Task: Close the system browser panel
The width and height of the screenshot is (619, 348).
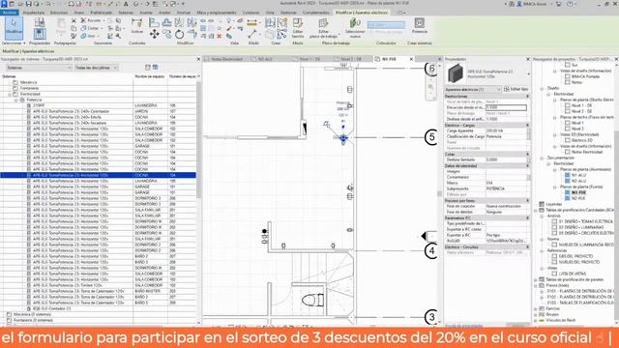Action: click(x=198, y=59)
